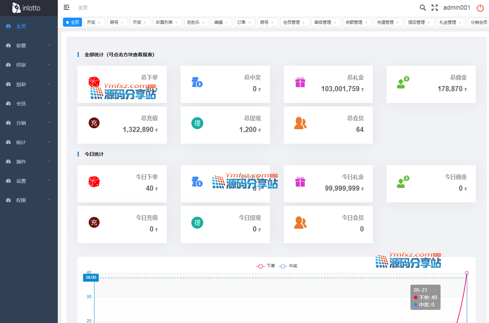The height and width of the screenshot is (323, 489).
Task: Click the 总礼金 pink gift icon
Action: tap(300, 83)
